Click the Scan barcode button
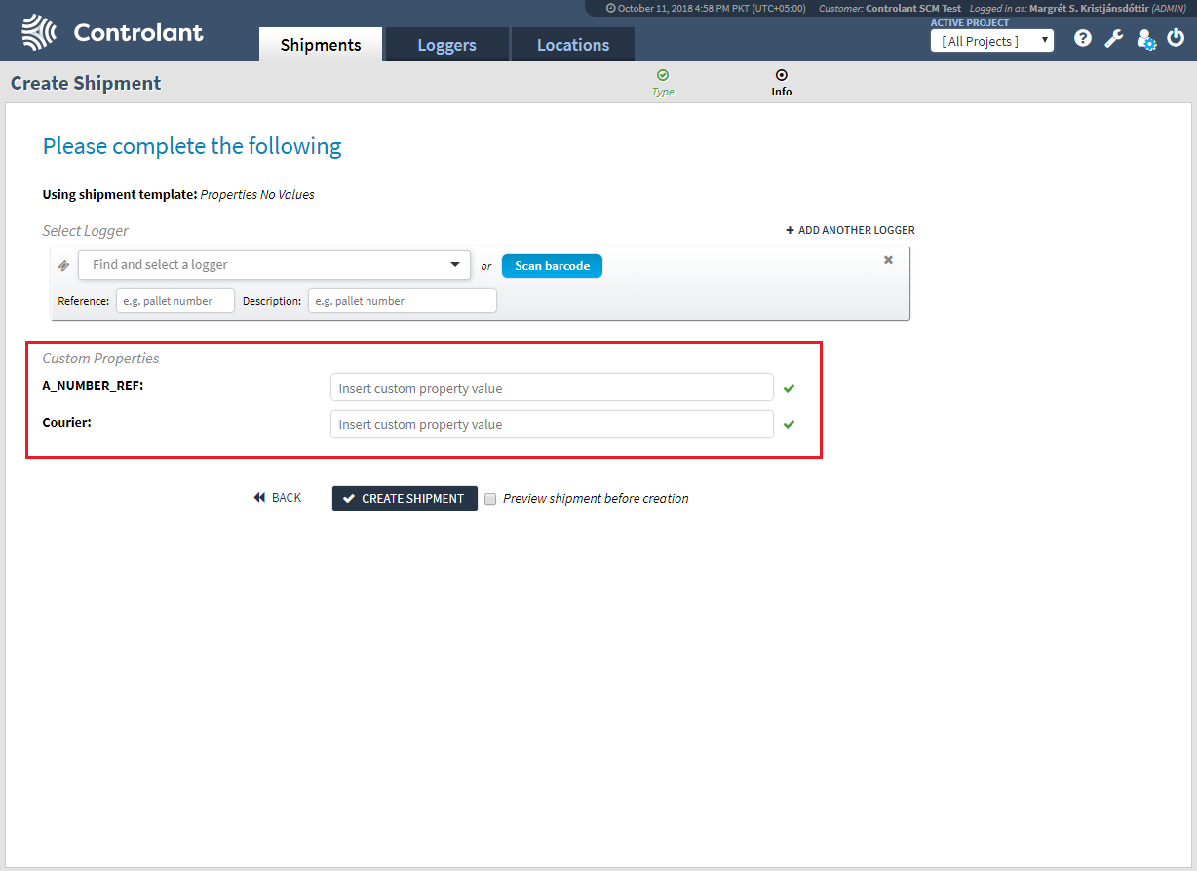The image size is (1197, 871). (x=552, y=266)
